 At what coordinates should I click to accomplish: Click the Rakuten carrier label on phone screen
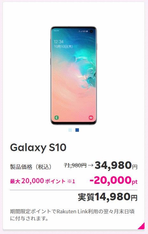click(x=56, y=30)
